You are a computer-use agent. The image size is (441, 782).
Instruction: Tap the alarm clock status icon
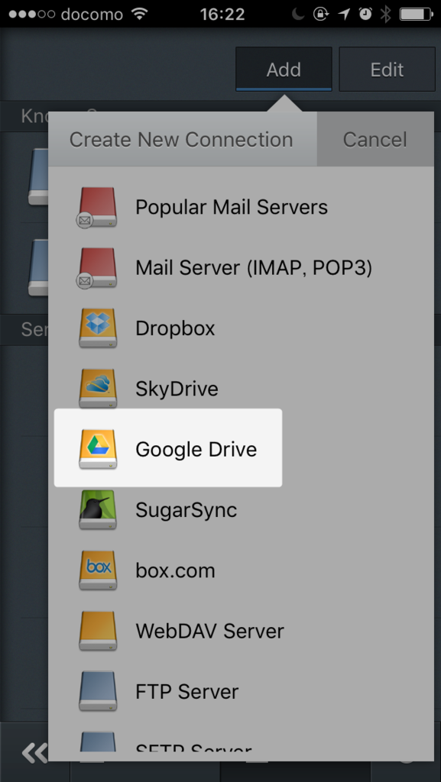(365, 14)
